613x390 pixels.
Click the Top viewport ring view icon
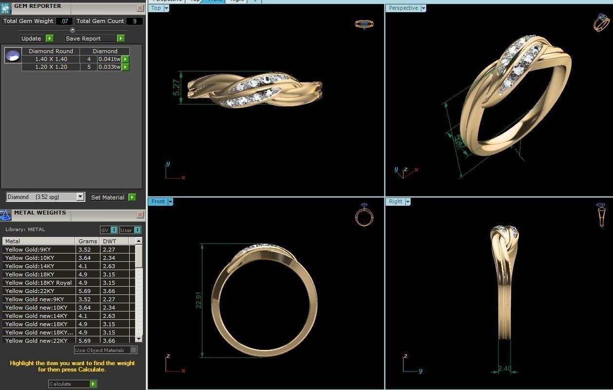pyautogui.click(x=364, y=23)
